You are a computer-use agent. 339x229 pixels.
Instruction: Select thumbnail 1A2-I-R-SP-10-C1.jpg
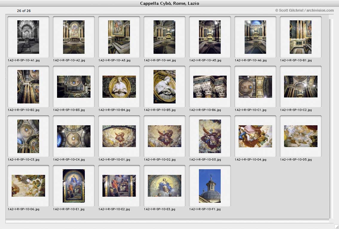255,87
